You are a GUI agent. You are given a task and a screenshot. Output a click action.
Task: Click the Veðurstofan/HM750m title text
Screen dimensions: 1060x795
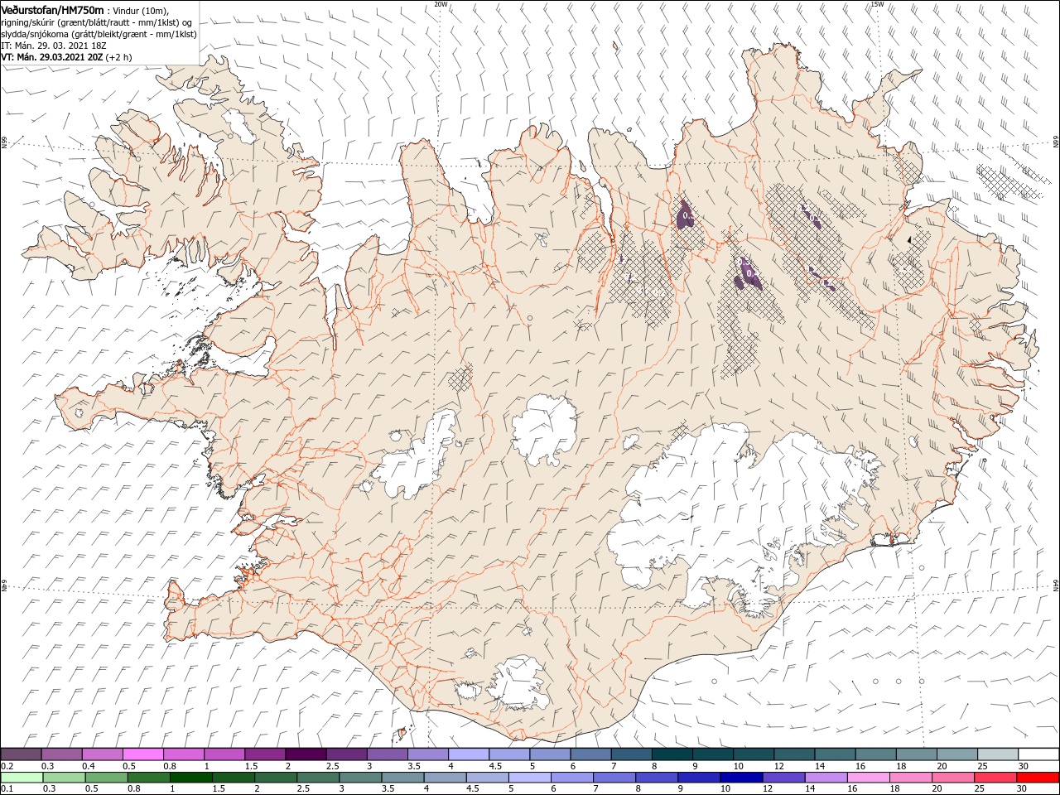53,10
